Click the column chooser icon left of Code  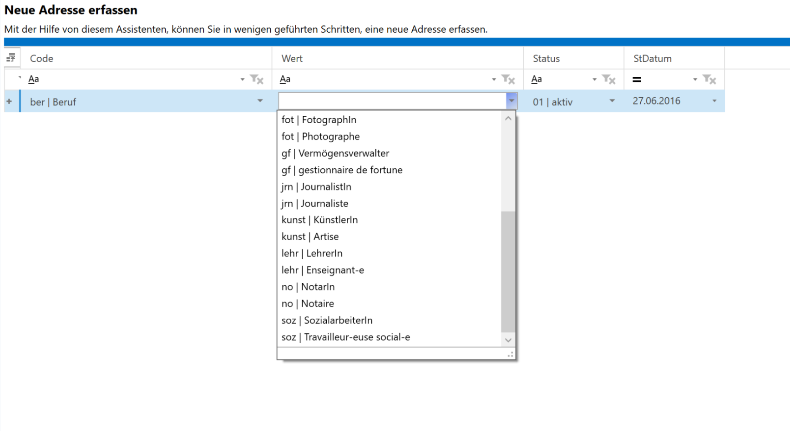tap(11, 58)
